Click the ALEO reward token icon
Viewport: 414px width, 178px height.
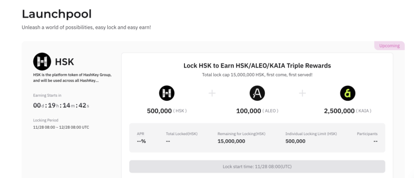(x=257, y=93)
